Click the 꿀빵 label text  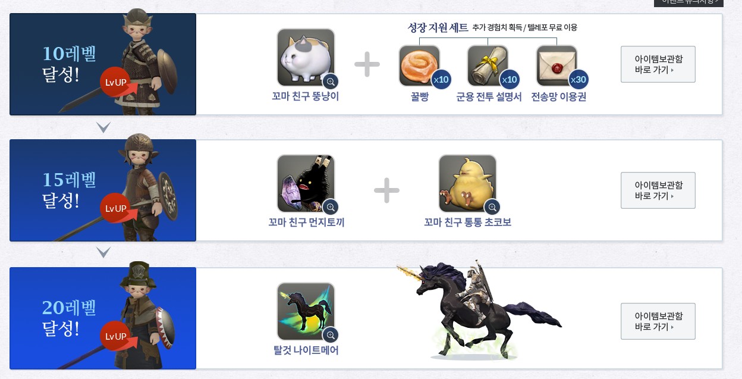(419, 97)
